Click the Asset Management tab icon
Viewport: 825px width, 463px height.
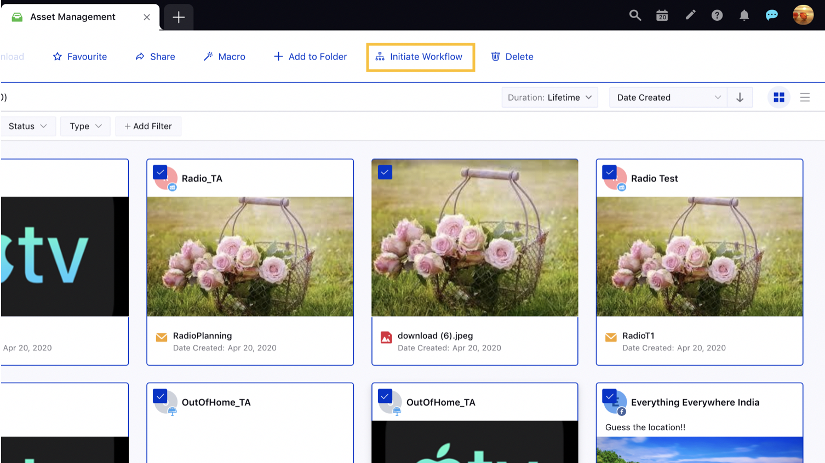(18, 17)
